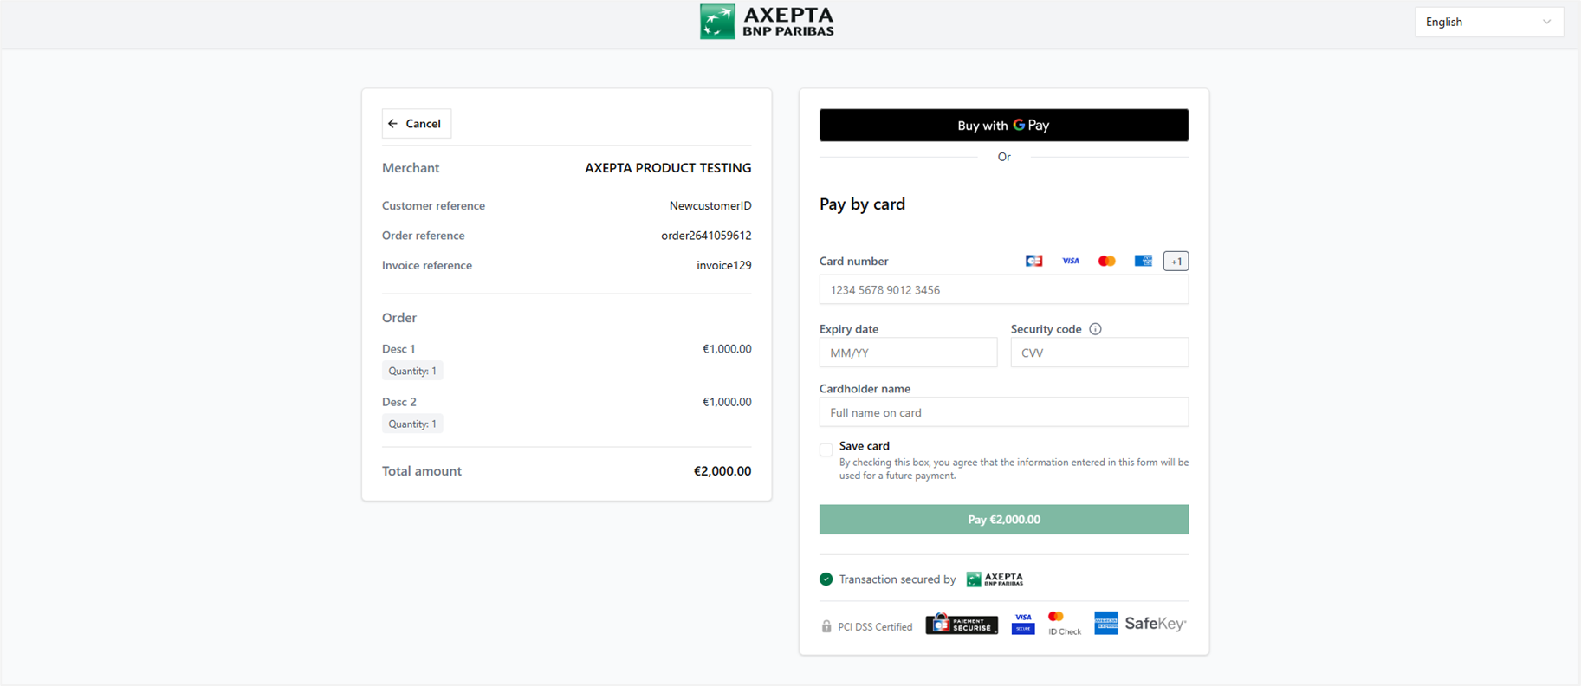Select the Cardholder name field
Viewport: 1581px width, 686px height.
coord(1003,412)
